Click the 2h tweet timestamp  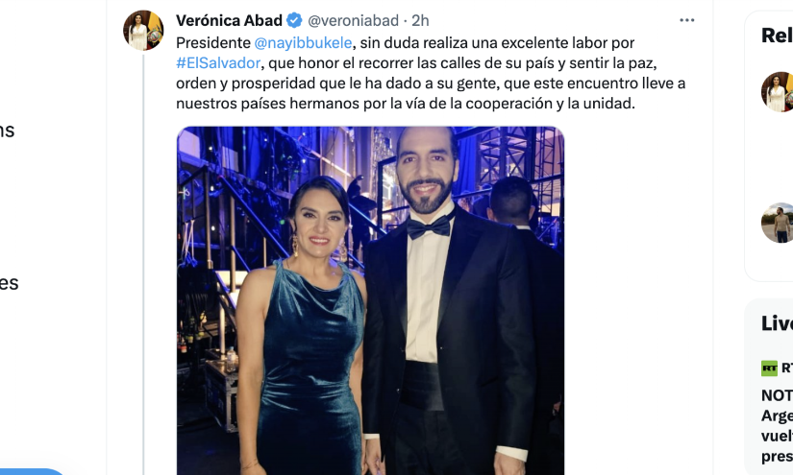coord(420,21)
